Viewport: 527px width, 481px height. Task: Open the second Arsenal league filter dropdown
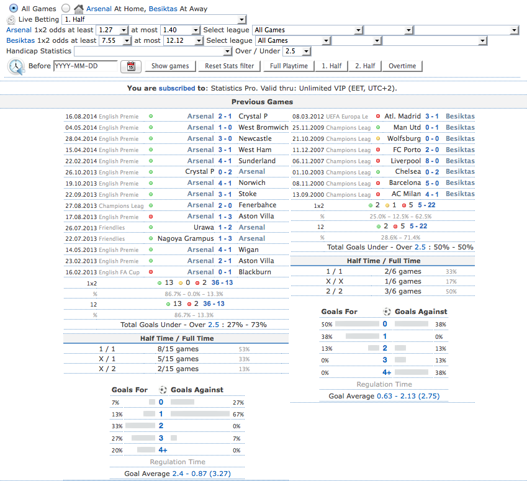(x=389, y=30)
